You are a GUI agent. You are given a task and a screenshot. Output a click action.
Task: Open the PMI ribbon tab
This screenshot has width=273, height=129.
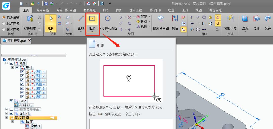coord(105,10)
